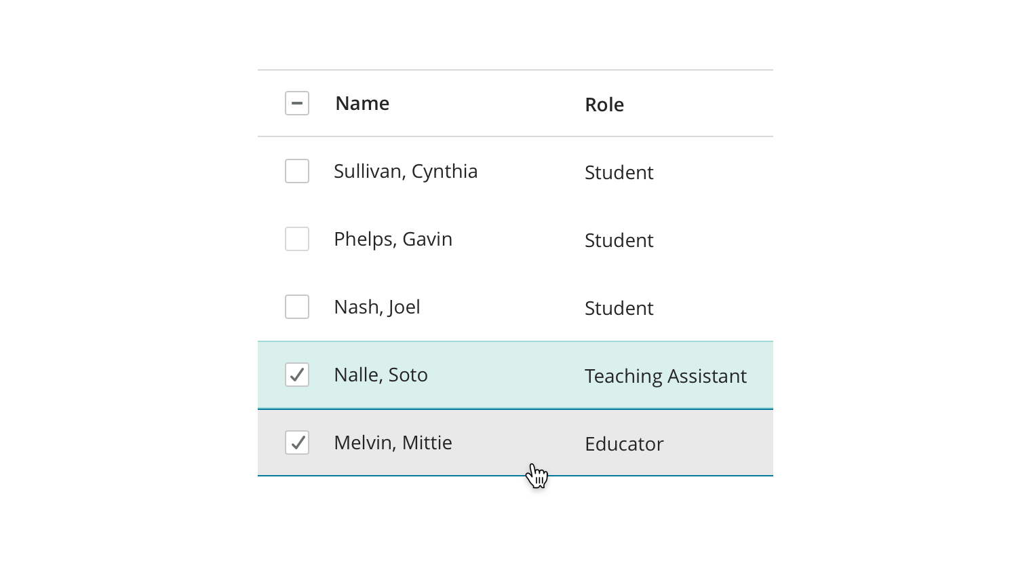This screenshot has width=1031, height=585.
Task: Select the teal highlighted table row
Action: point(502,375)
